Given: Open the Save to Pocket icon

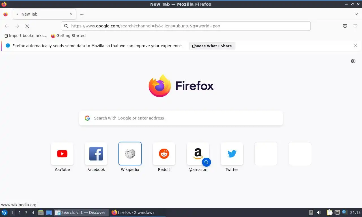Looking at the screenshot, I should point(345,26).
